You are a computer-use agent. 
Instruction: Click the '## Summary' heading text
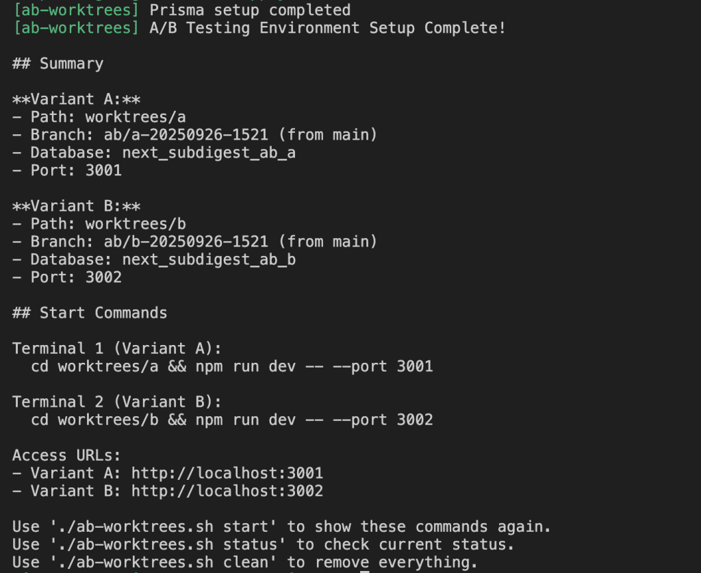(58, 64)
